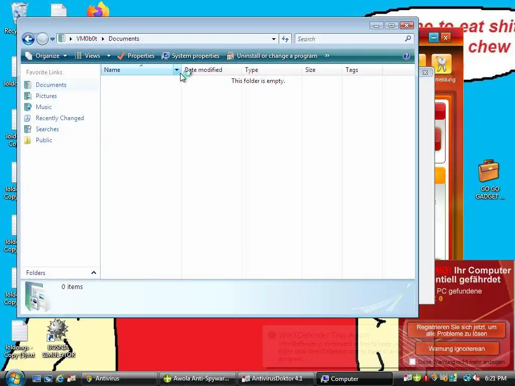Screen dimensions: 515x386
Task: Click the fourth quick launch icon
Action: (x=71, y=378)
